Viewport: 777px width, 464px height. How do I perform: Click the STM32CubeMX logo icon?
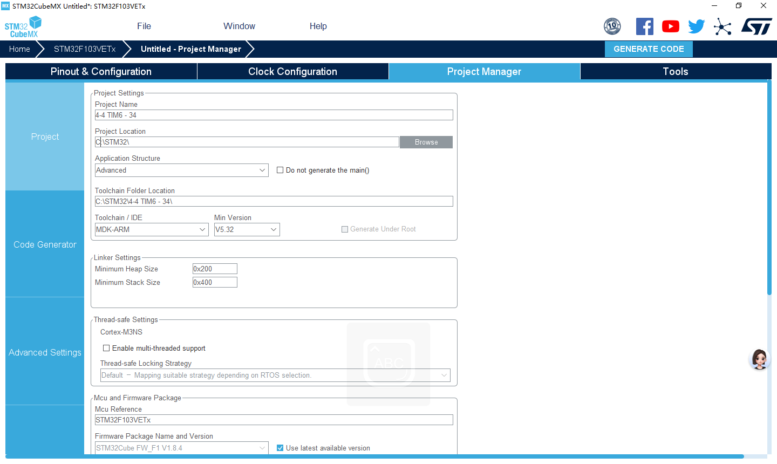pyautogui.click(x=23, y=26)
